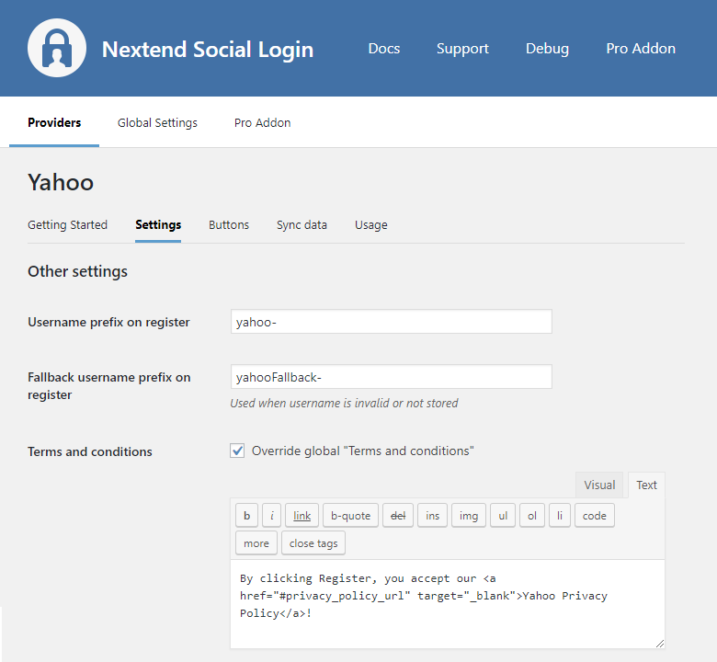The width and height of the screenshot is (717, 662).
Task: Open Docs in the header
Action: point(383,49)
